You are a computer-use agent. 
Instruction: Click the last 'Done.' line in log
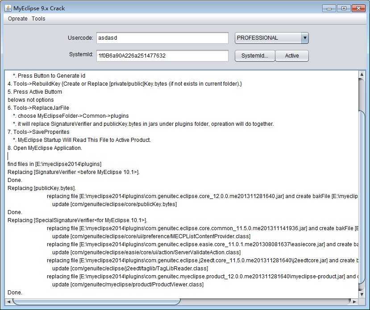pos(15,292)
